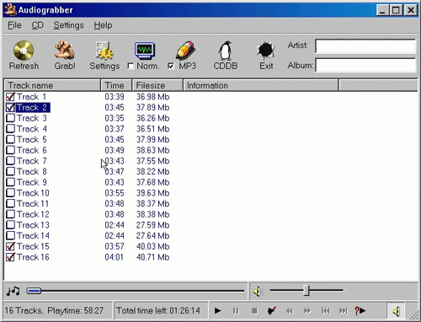
Task: Click the 39.63 Mb filesize cell
Action: 152,193
